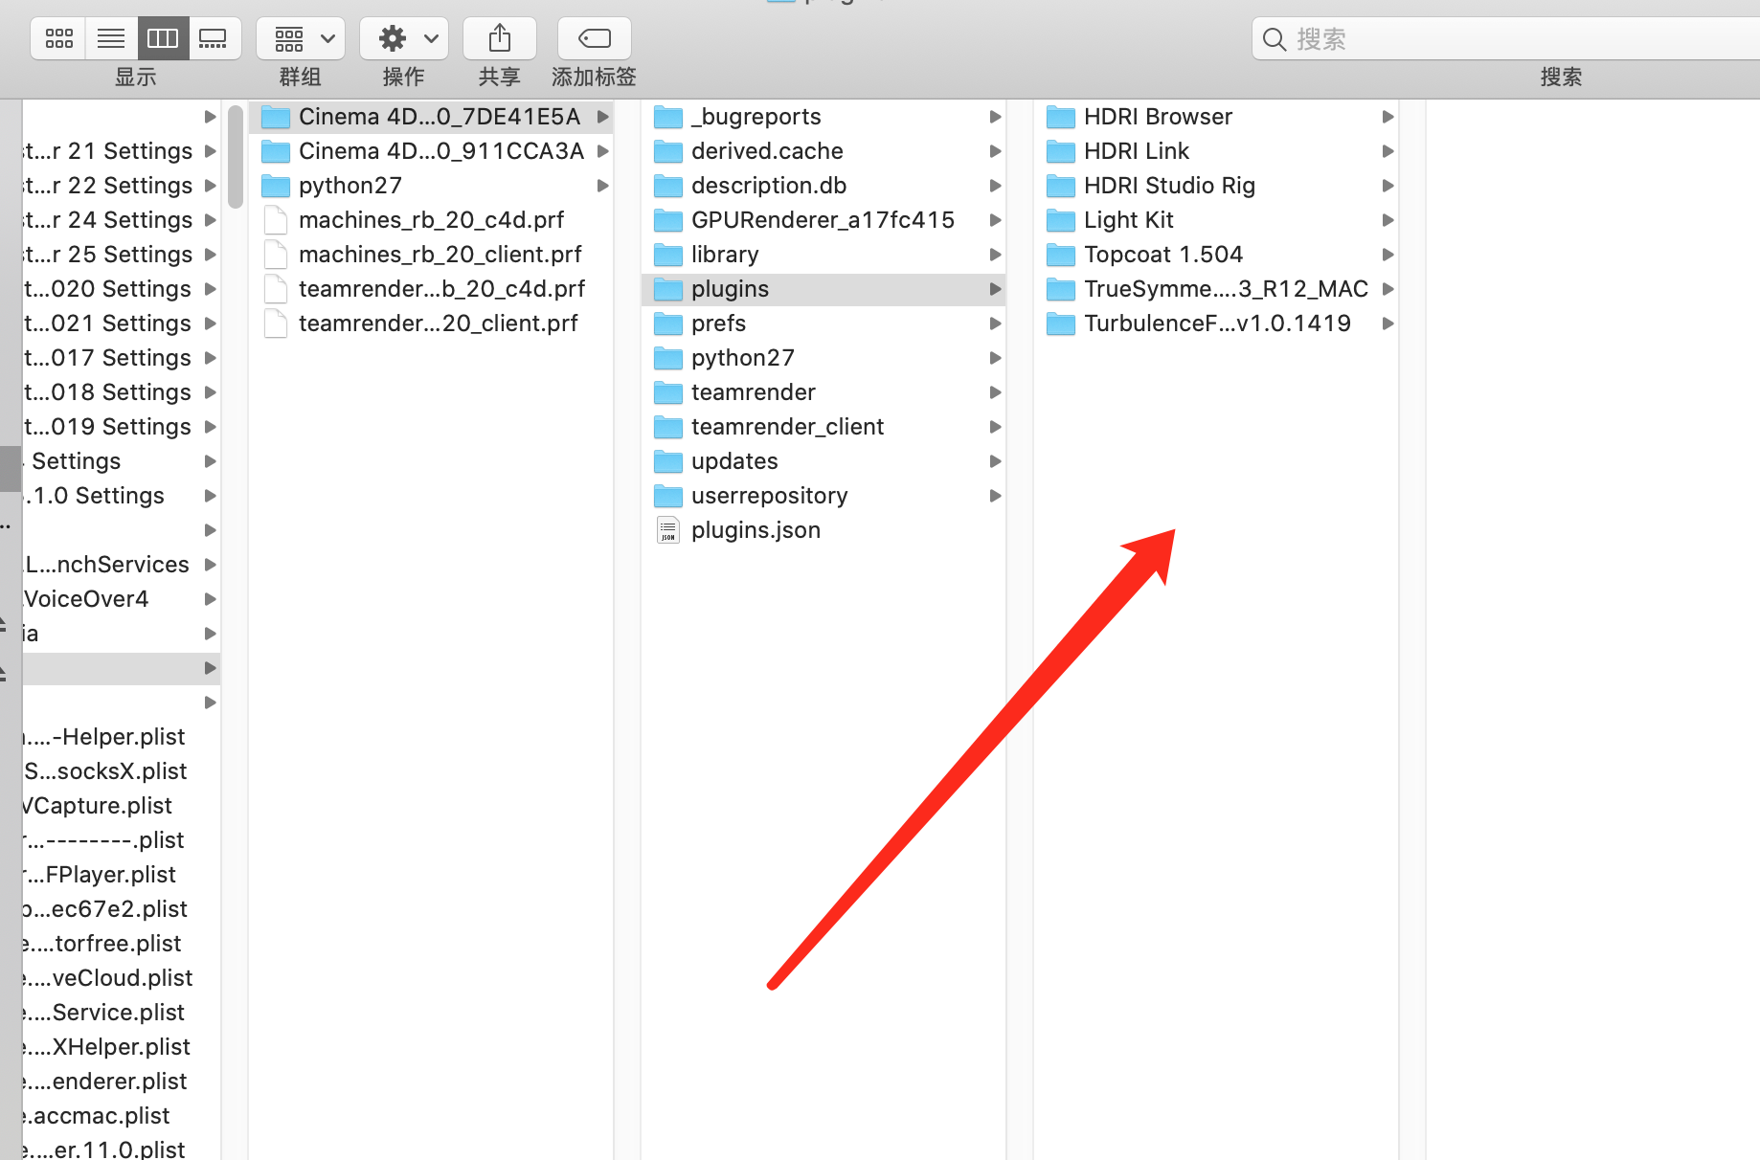Click GPURenderer_a17fc415 folder icon
This screenshot has height=1160, width=1760.
click(668, 220)
